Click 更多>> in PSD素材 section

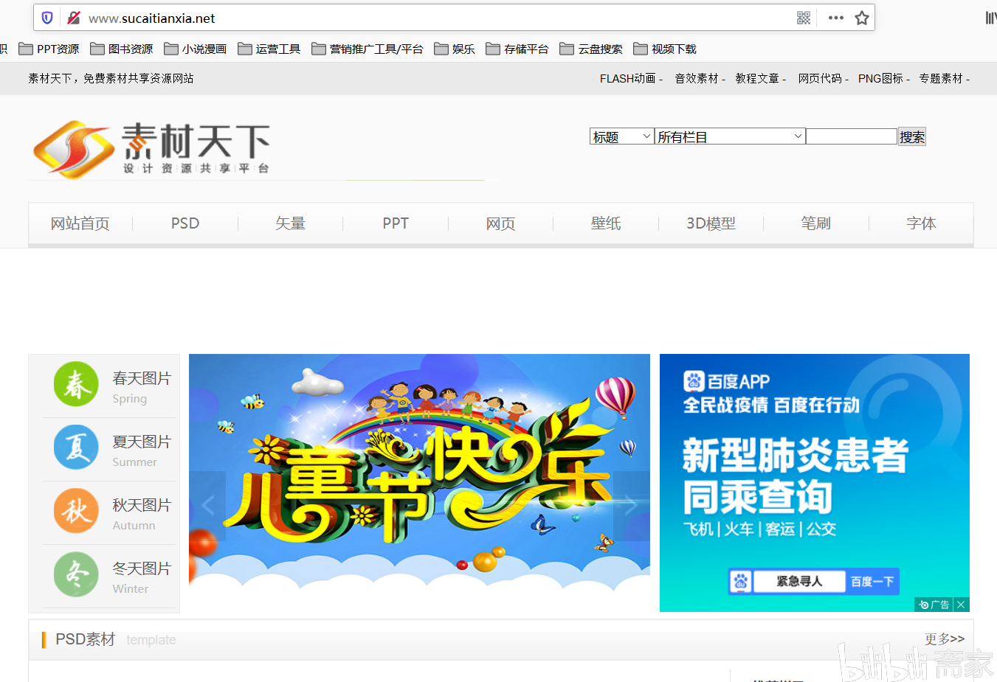[945, 639]
